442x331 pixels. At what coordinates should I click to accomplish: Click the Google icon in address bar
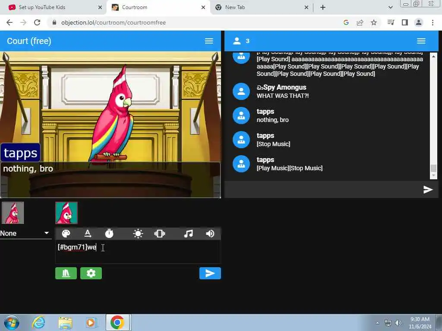346,22
